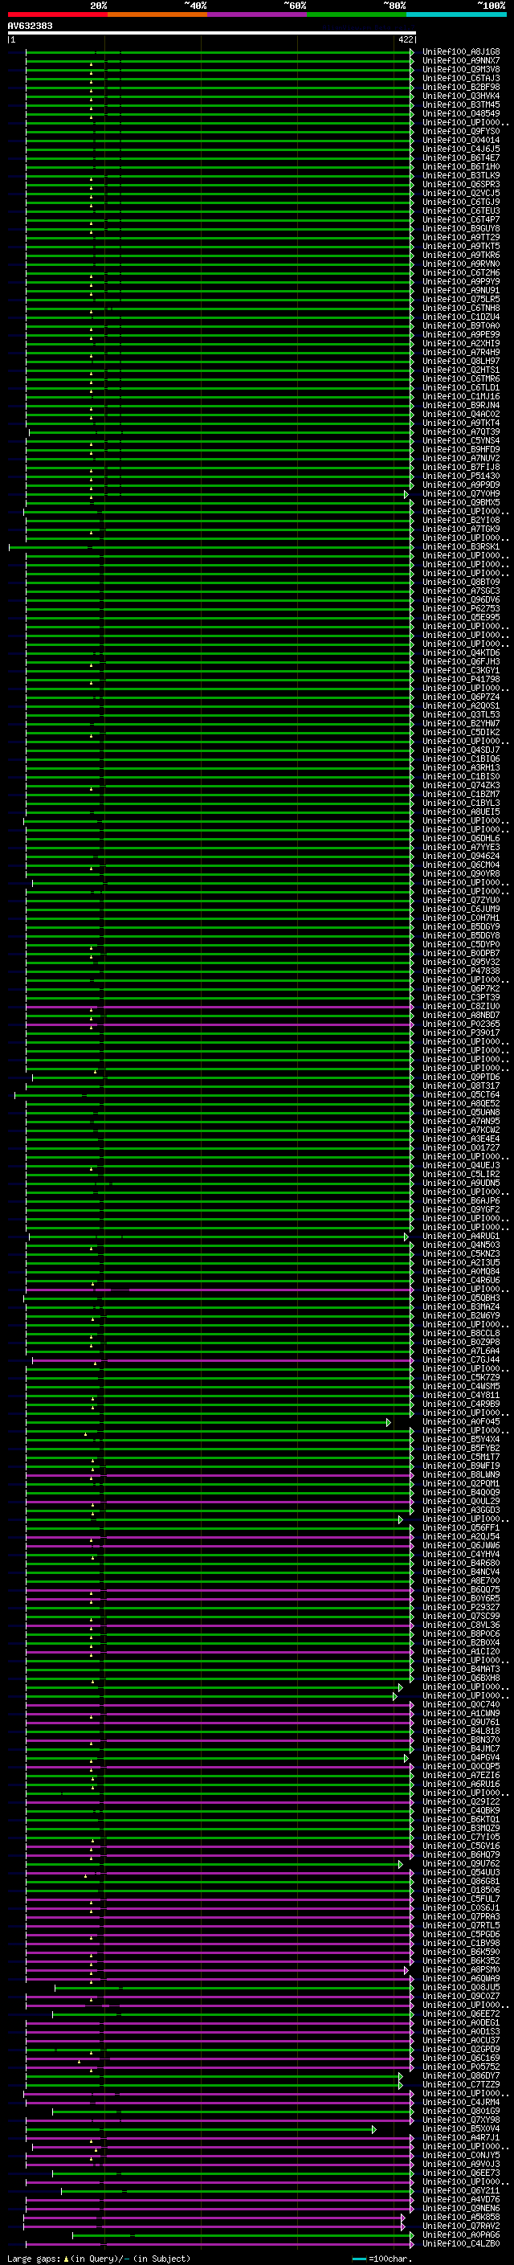Open hit UniRef100_C6TAJ3
The image size is (514, 2265).
point(461,78)
